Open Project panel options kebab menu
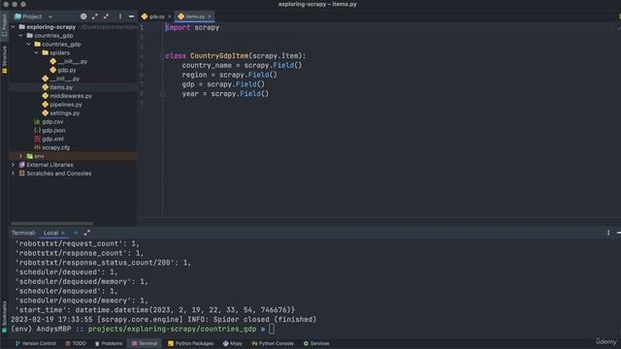Viewport: 621px width, 349px height. click(x=120, y=16)
